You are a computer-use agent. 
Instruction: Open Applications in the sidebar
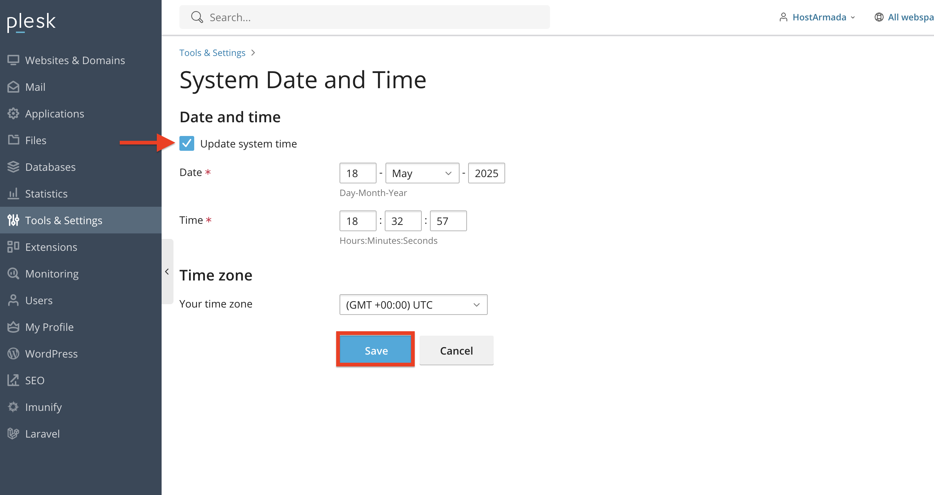coord(81,113)
